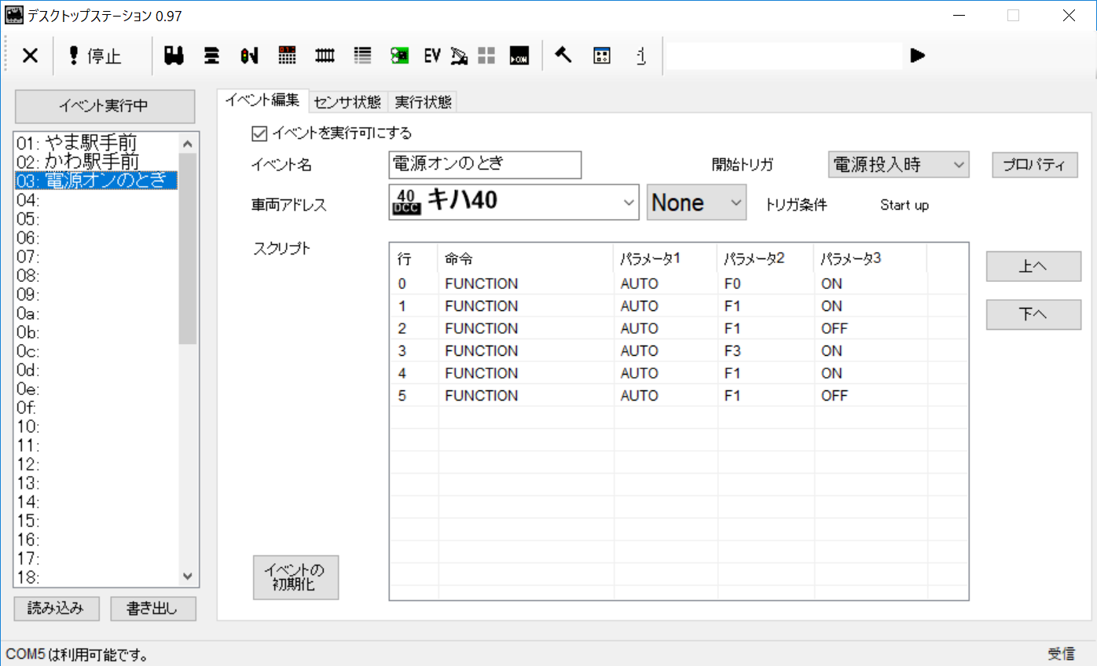Open the green circuit board icon
This screenshot has height=666, width=1097.
400,56
